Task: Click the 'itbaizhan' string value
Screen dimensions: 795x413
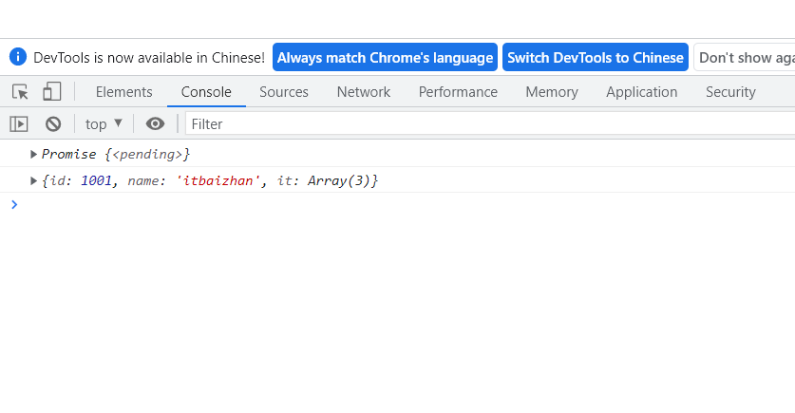Action: point(218,180)
